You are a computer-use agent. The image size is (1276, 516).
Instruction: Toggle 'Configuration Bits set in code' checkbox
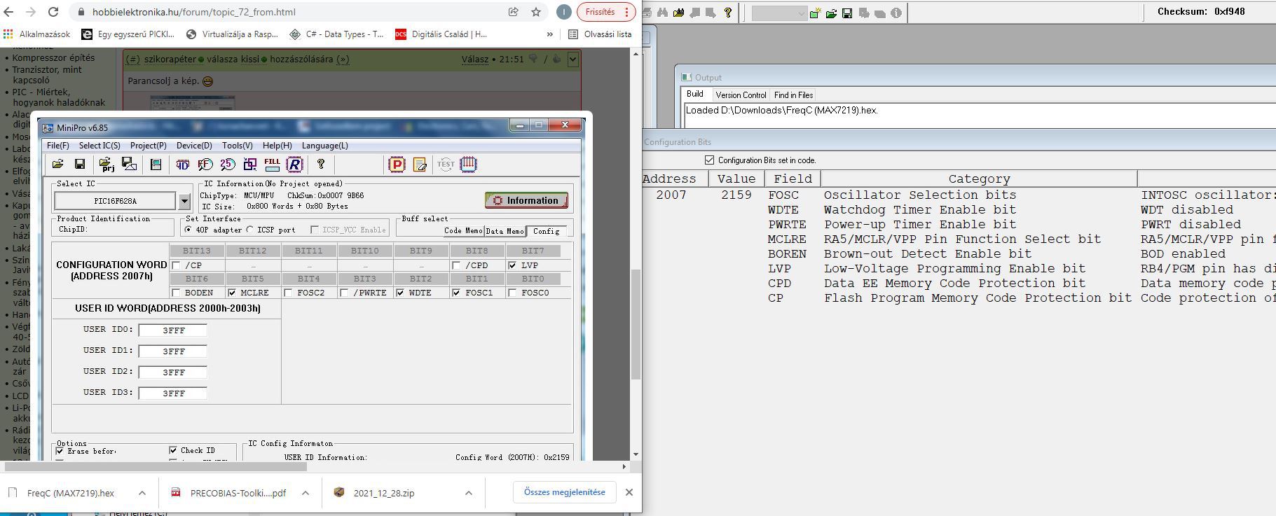pos(709,160)
